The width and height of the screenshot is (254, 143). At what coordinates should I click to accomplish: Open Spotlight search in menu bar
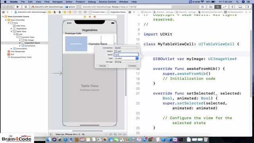click(237, 2)
